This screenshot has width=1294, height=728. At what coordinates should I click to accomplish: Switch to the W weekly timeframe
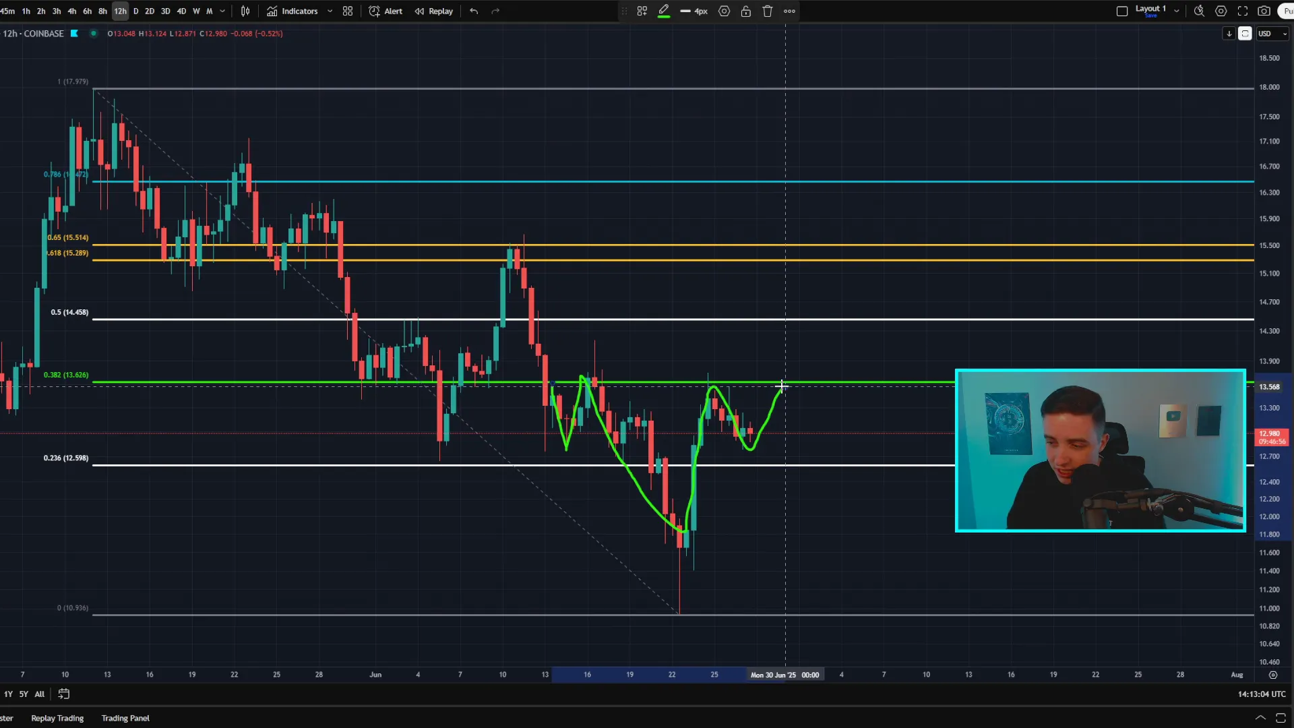pos(196,11)
